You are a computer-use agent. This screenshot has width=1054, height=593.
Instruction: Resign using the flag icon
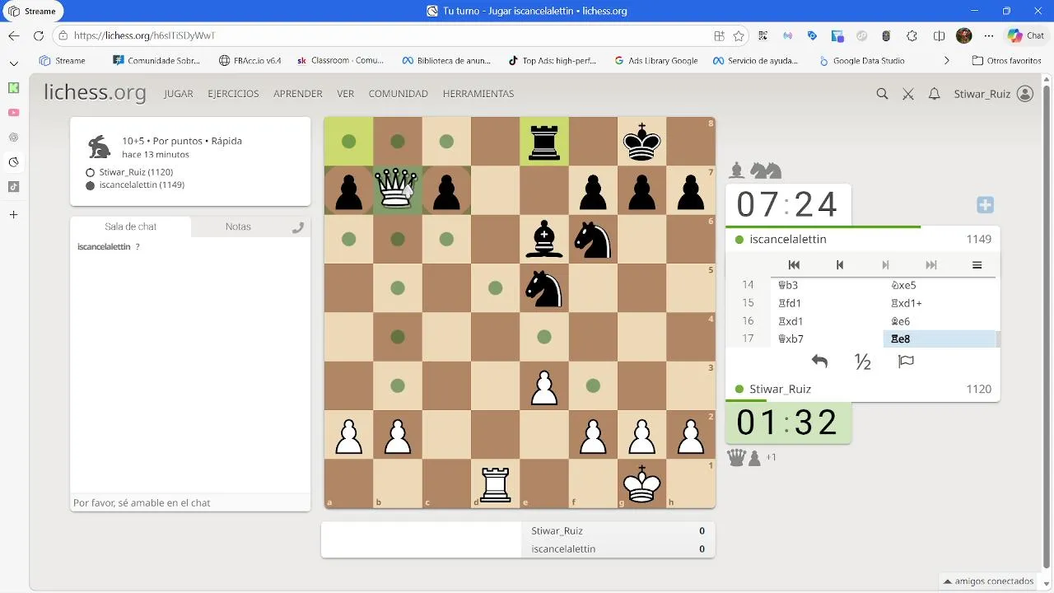point(906,362)
